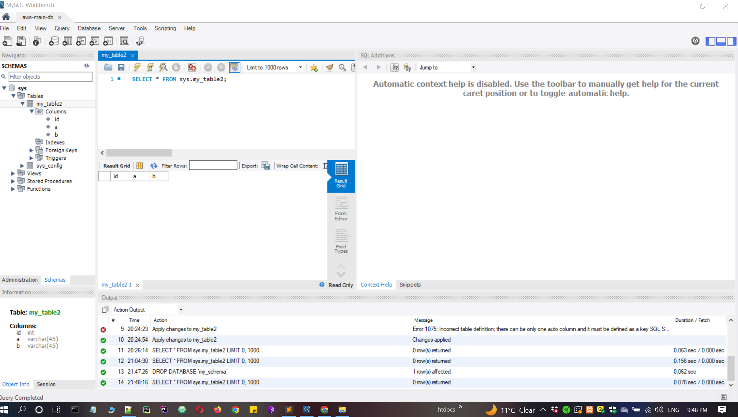Toggle the left sidebar visibility
Viewport: 738px width, 417px height.
click(711, 41)
